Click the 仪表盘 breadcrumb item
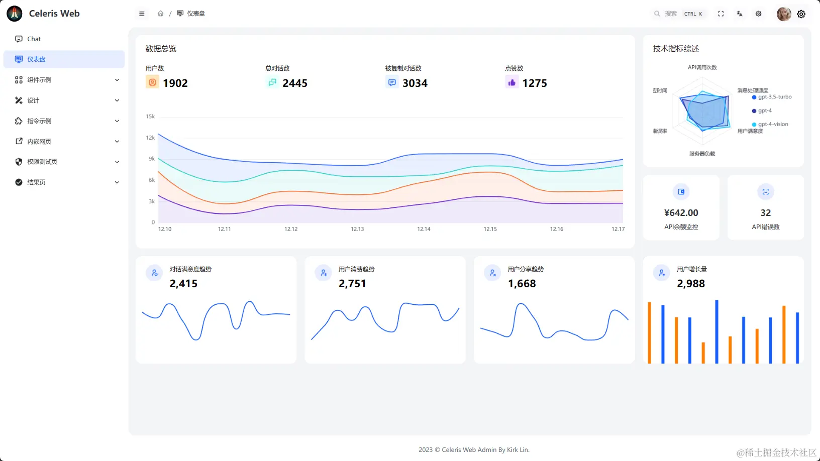This screenshot has width=820, height=461. (x=191, y=14)
